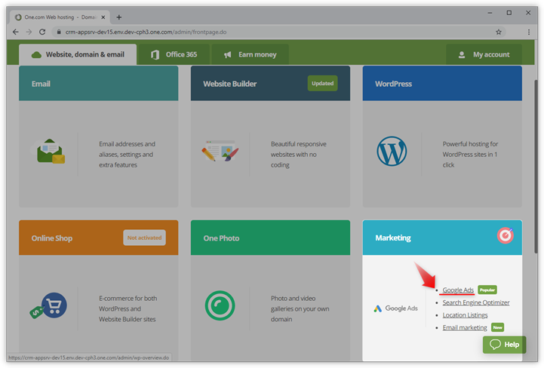
Task: Click the Website Builder card header
Action: (x=270, y=84)
